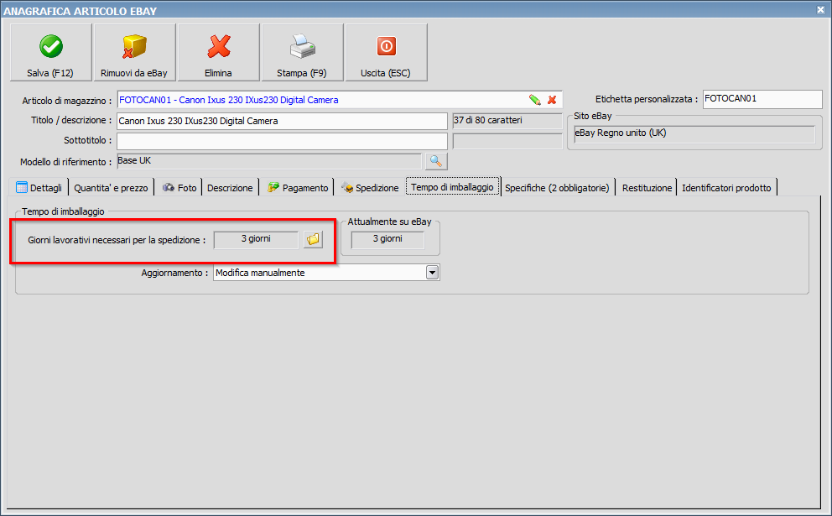Open Identificatori prodotto tab
This screenshot has width=832, height=516.
point(726,187)
